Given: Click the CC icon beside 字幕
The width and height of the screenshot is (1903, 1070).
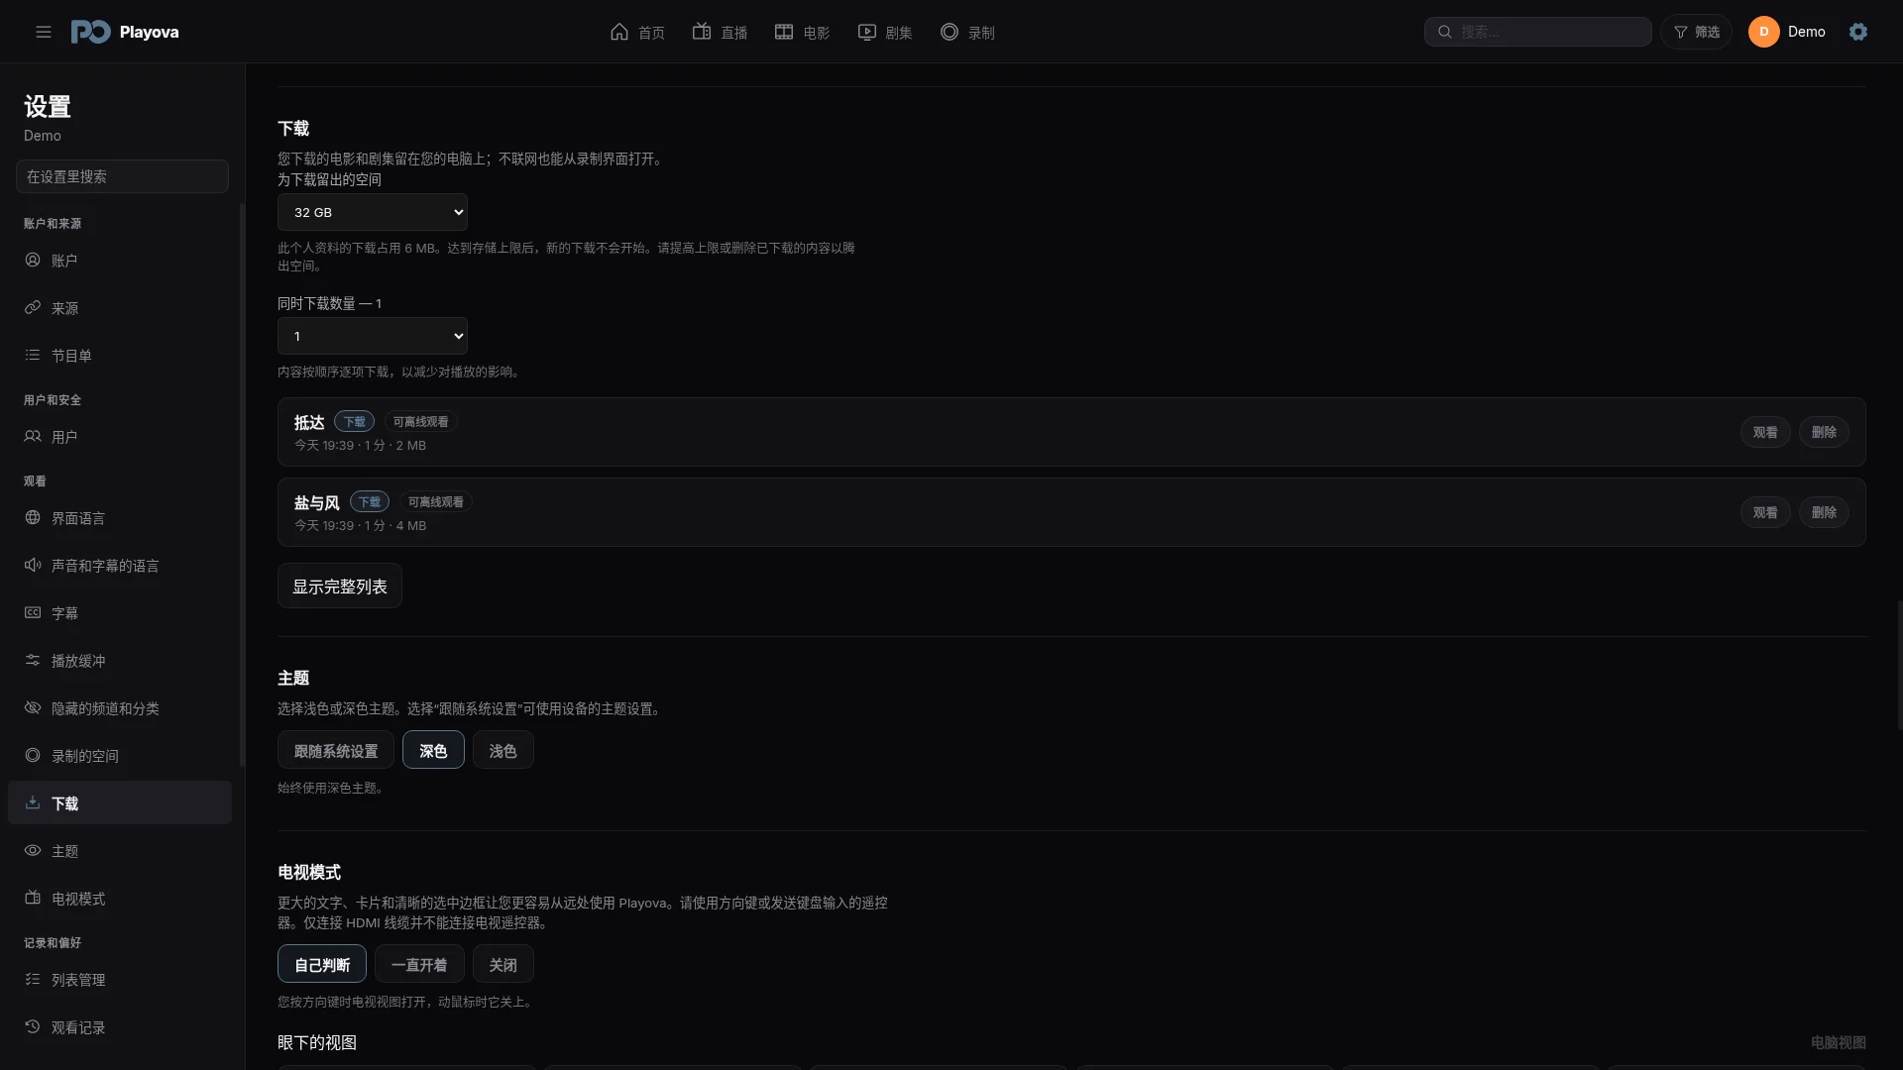Looking at the screenshot, I should (x=33, y=612).
